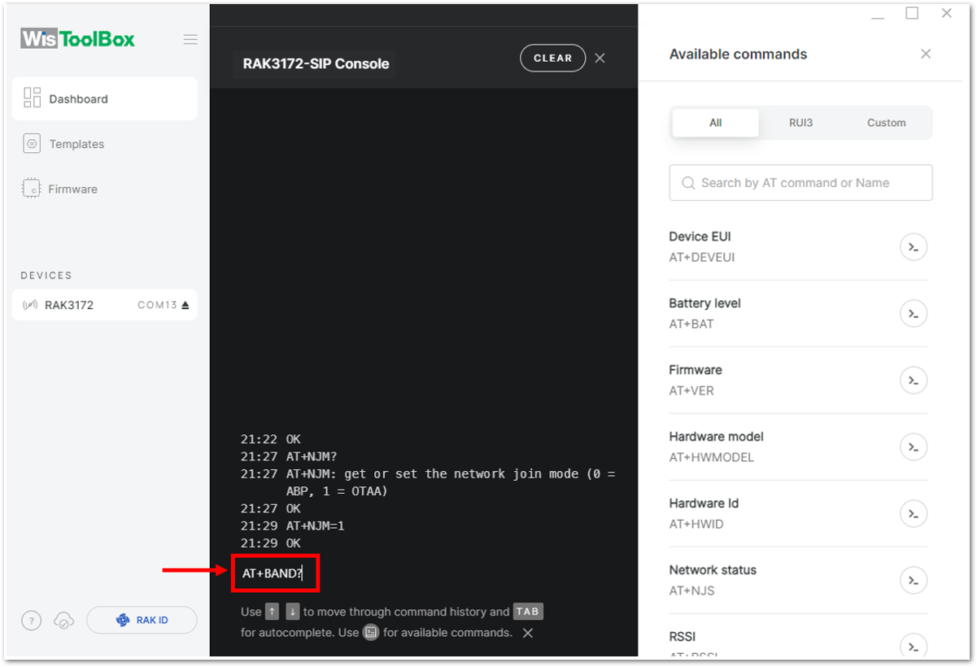This screenshot has width=977, height=667.
Task: Click the Search by AT command field
Action: 800,183
